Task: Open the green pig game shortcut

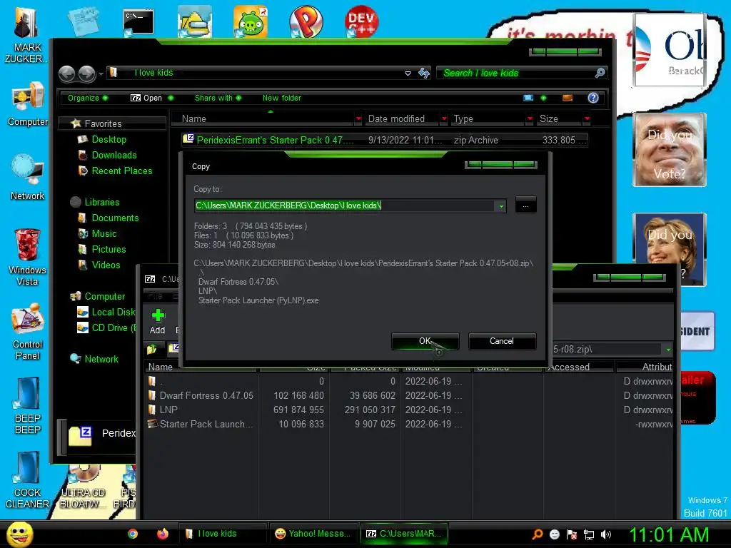Action: pos(251,21)
